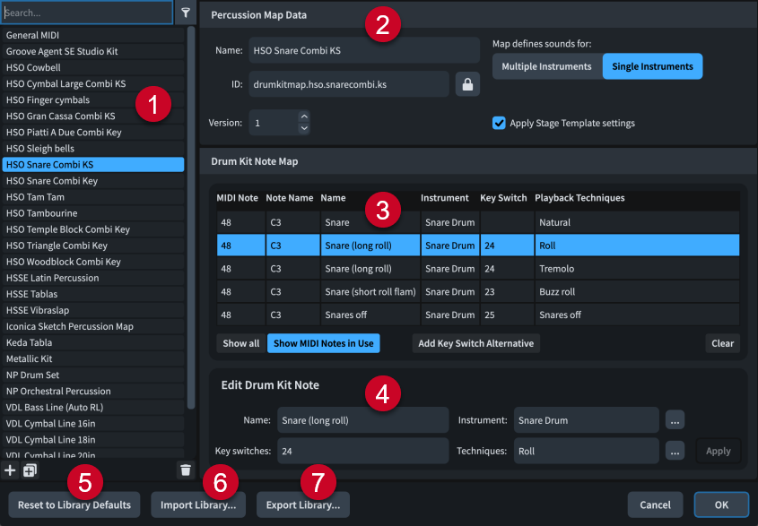Cancel the percussion maps dialog
This screenshot has width=758, height=526.
[x=655, y=504]
